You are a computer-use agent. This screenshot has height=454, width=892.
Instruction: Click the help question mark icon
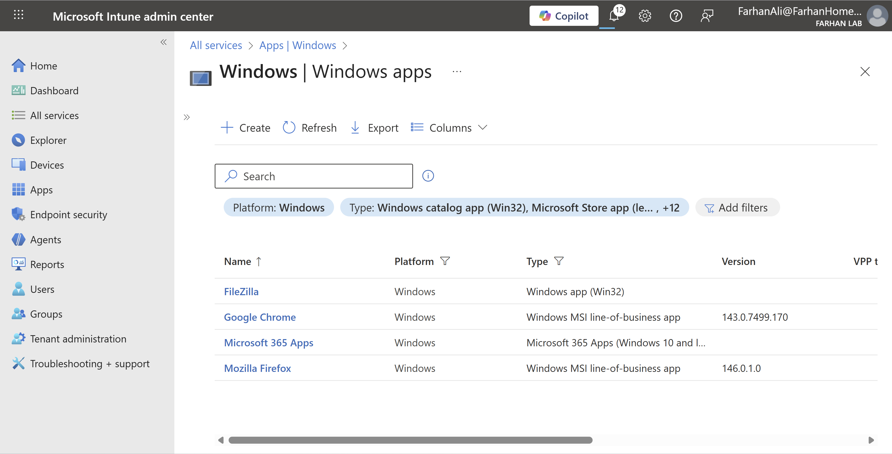coord(676,15)
